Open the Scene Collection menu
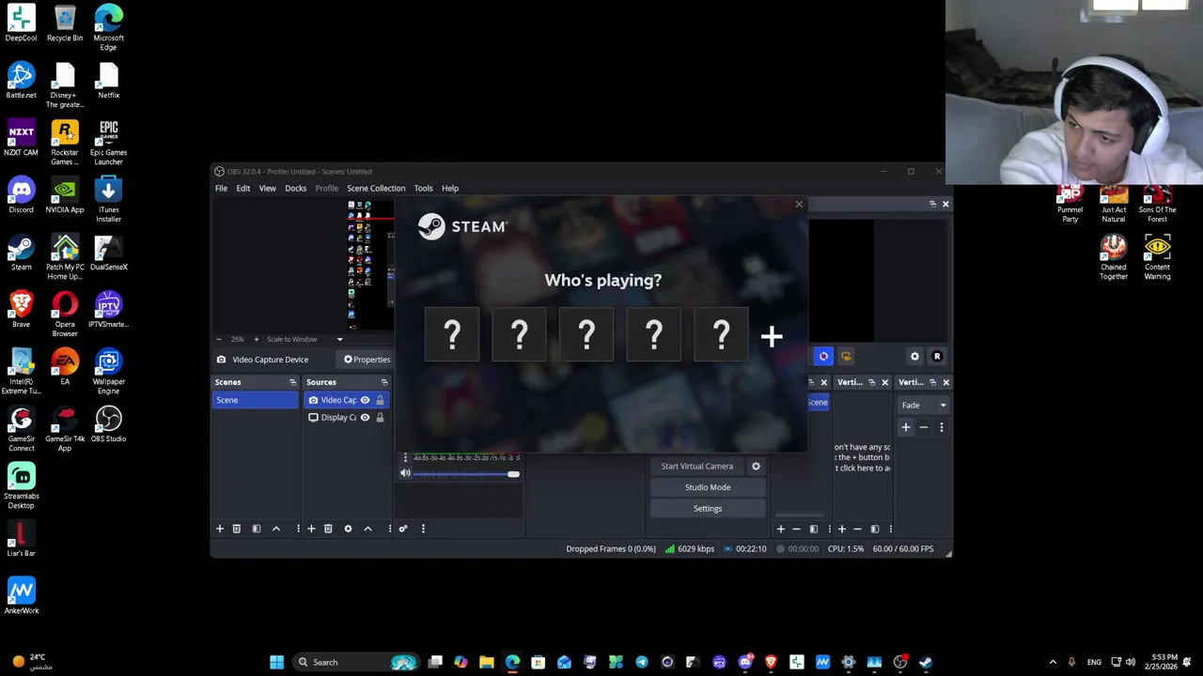The image size is (1203, 676). (x=376, y=188)
